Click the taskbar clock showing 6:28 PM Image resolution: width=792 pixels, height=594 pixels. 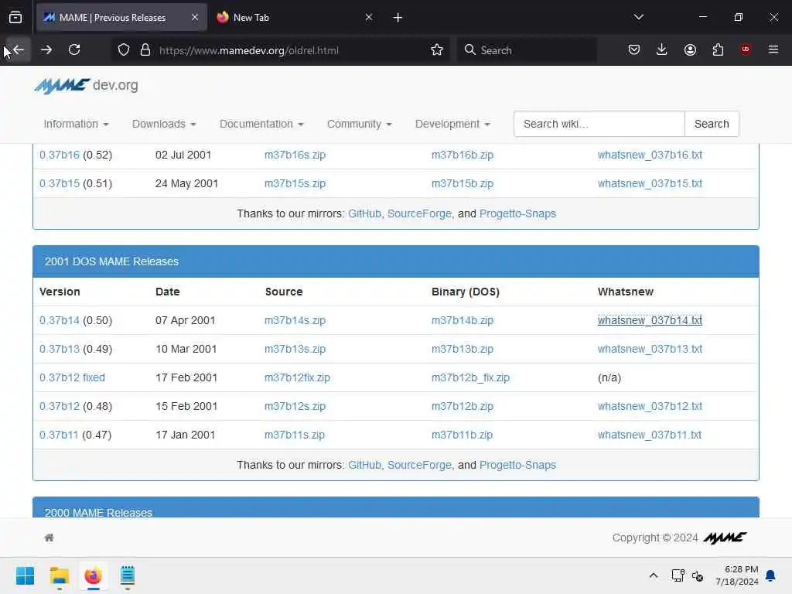(x=736, y=575)
